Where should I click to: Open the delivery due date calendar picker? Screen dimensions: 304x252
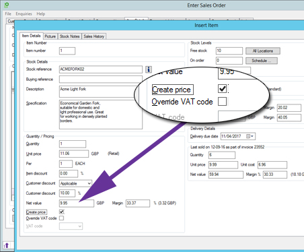click(250, 136)
